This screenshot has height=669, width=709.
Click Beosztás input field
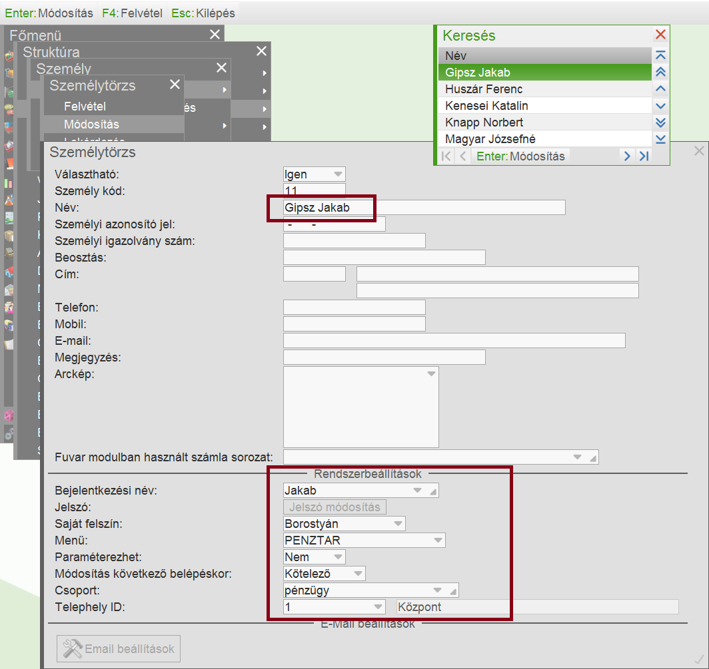(384, 258)
